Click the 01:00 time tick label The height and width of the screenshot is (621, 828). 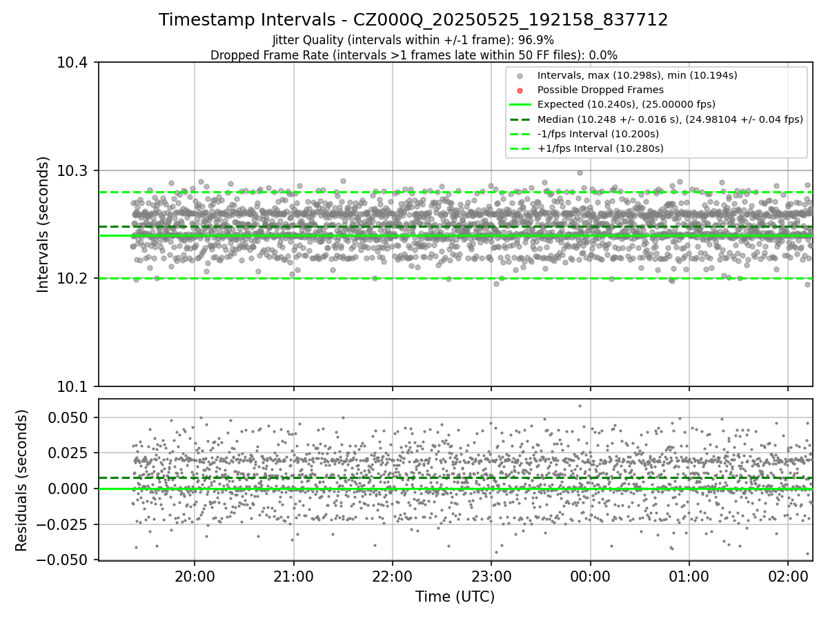click(x=689, y=575)
